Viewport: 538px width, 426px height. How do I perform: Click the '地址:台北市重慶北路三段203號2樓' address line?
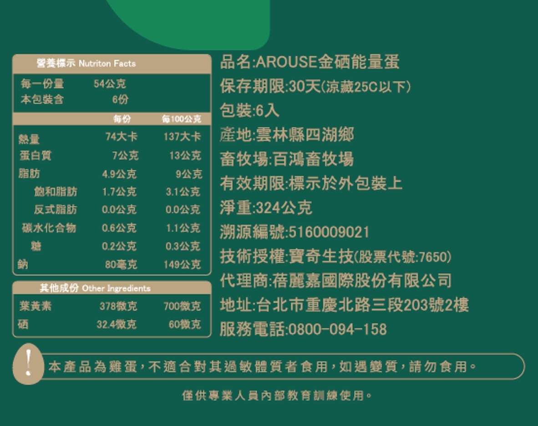coord(345,305)
